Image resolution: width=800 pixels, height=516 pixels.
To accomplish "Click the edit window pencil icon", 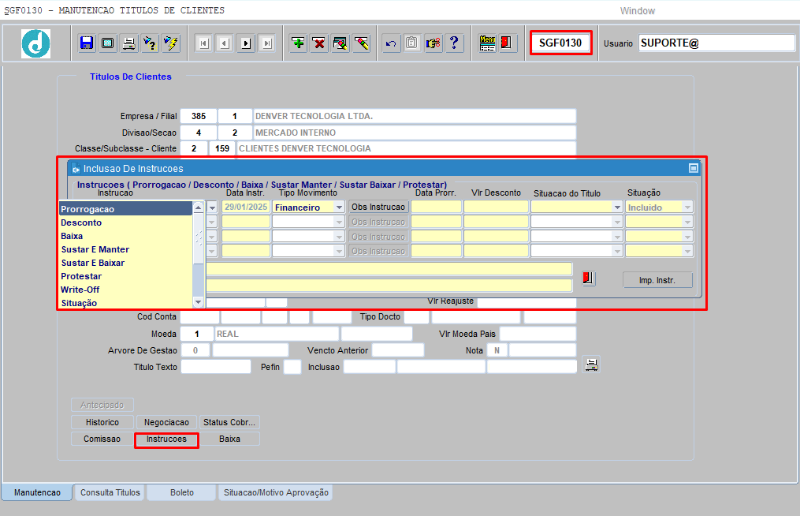I will (340, 43).
